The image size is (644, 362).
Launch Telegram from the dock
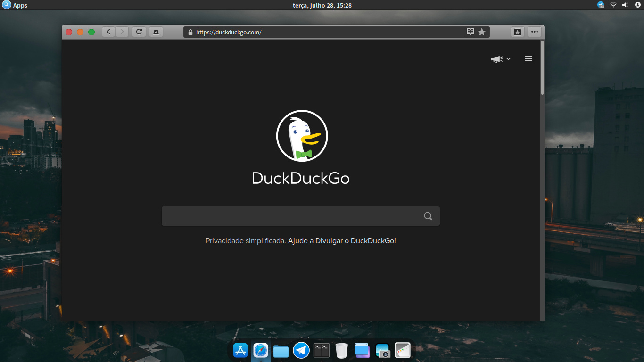301,350
